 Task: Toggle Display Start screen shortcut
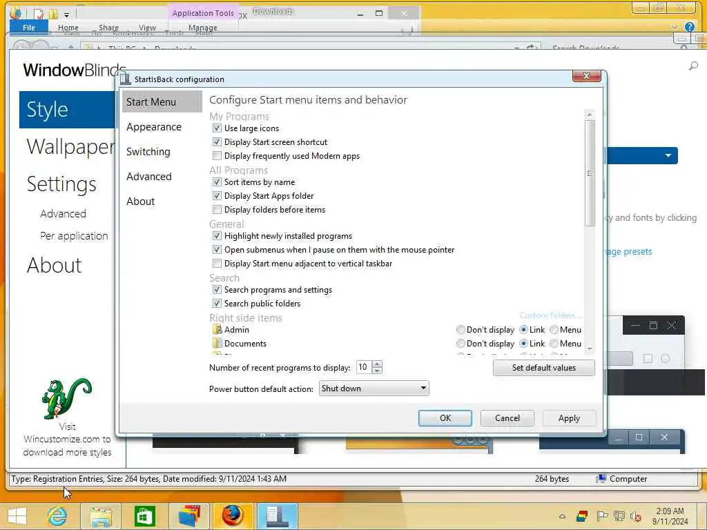pos(217,142)
